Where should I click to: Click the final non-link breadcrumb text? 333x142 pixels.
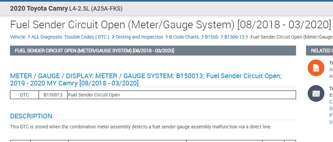(x=291, y=37)
